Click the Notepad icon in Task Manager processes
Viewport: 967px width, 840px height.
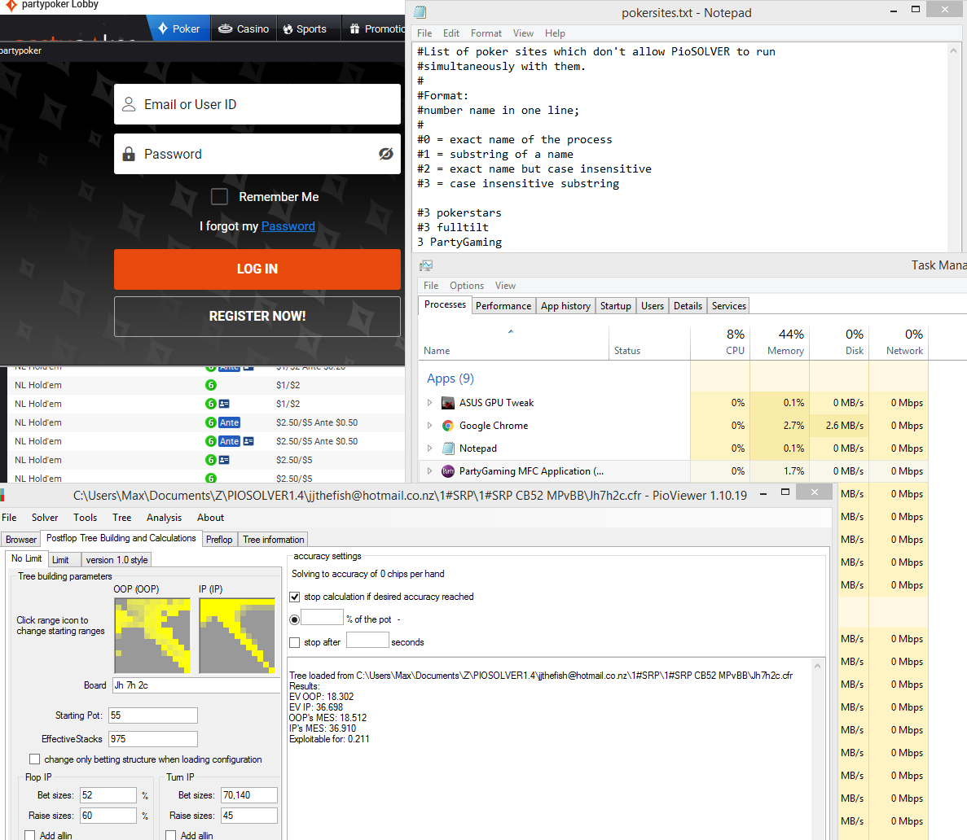(448, 448)
